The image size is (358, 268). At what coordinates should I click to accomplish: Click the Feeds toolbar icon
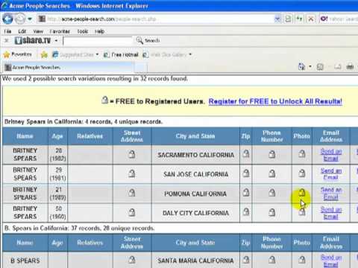point(320,66)
